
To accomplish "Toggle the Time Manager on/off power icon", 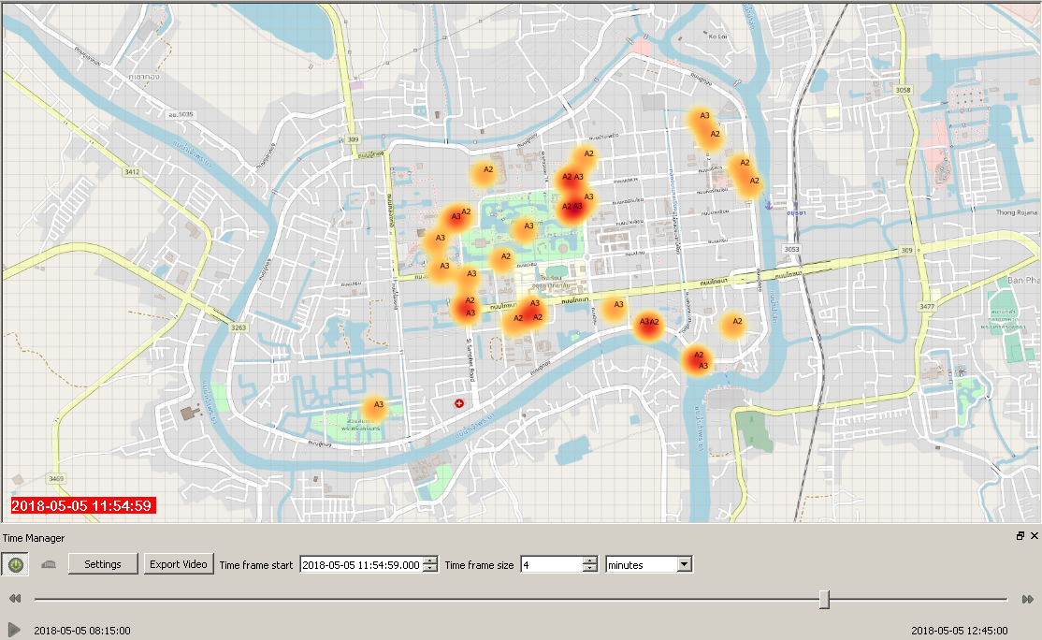I will pyautogui.click(x=17, y=563).
